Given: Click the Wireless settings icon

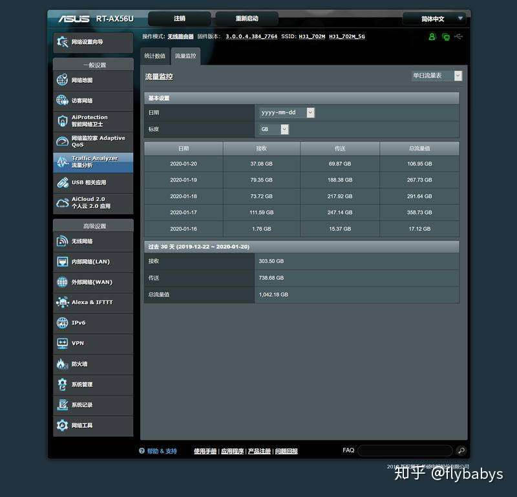Looking at the screenshot, I should (x=62, y=241).
